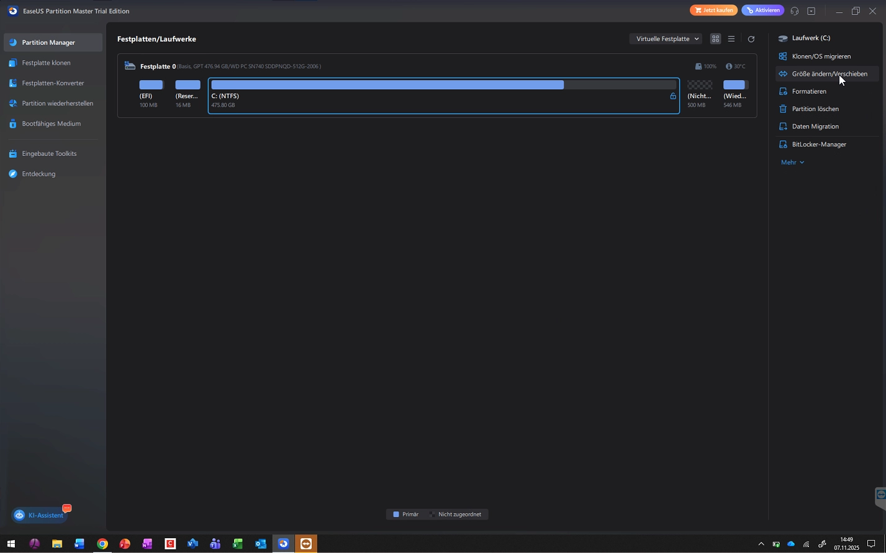The width and height of the screenshot is (886, 553).
Task: Switch to grid view layout icon
Action: [715, 39]
